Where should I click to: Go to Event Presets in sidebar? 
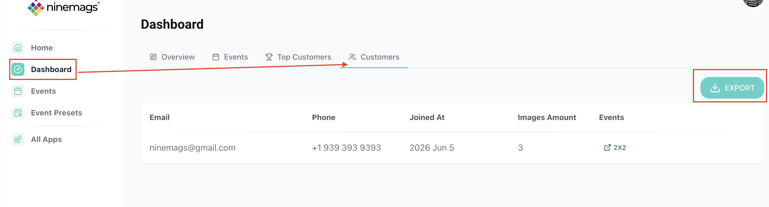click(56, 113)
